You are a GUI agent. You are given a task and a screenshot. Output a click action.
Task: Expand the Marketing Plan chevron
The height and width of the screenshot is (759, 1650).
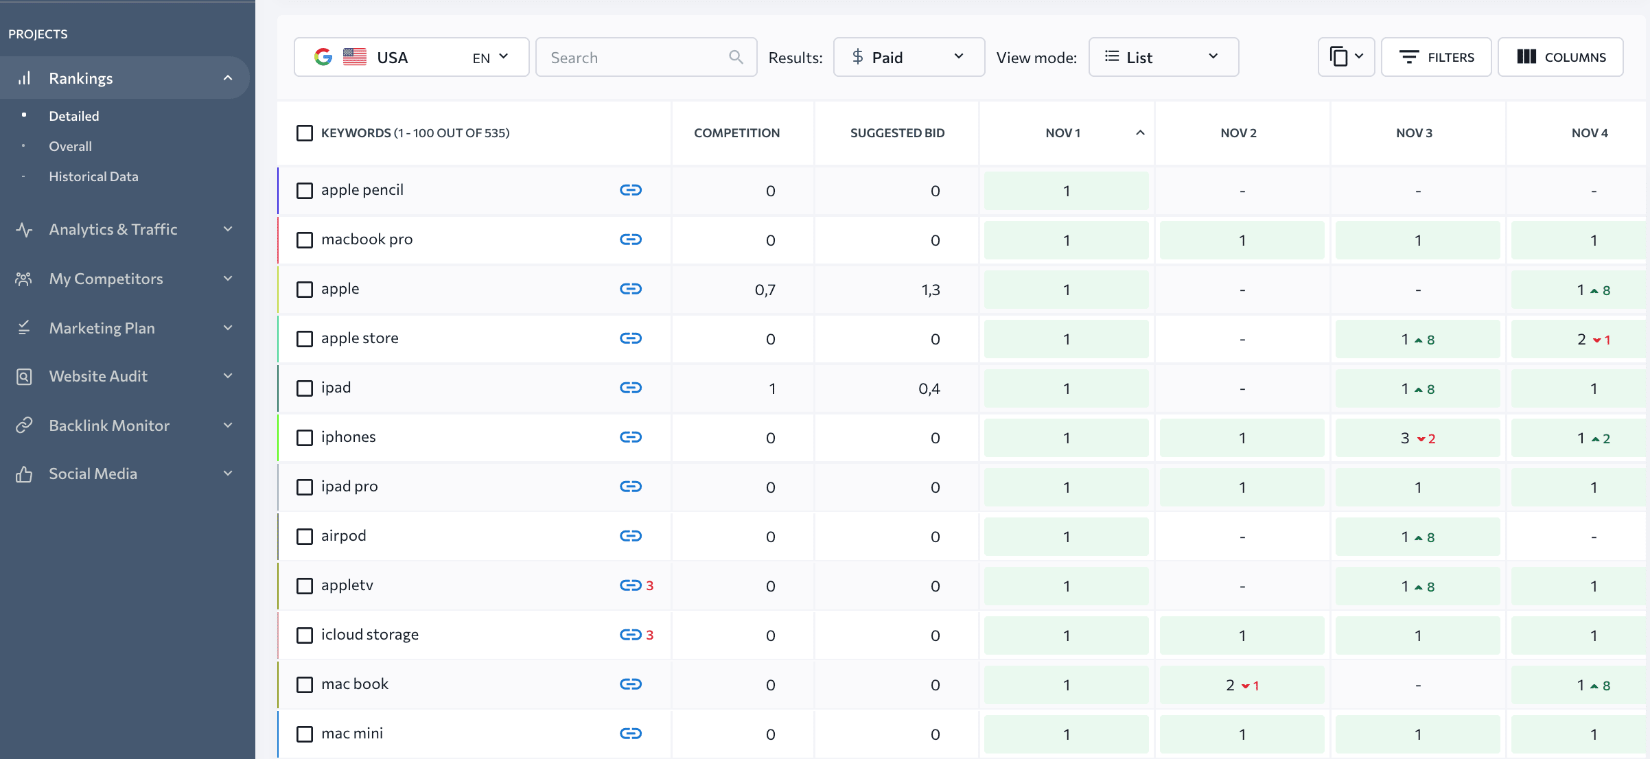[x=228, y=328]
